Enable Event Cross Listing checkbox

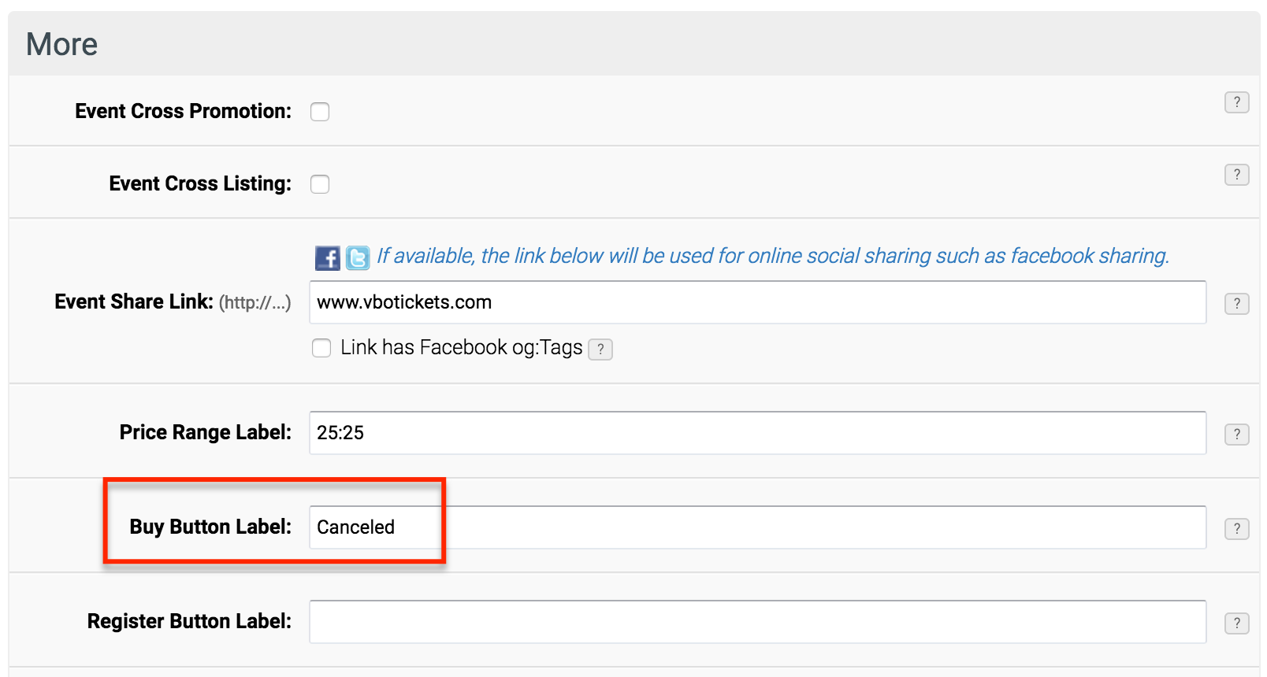(x=320, y=184)
